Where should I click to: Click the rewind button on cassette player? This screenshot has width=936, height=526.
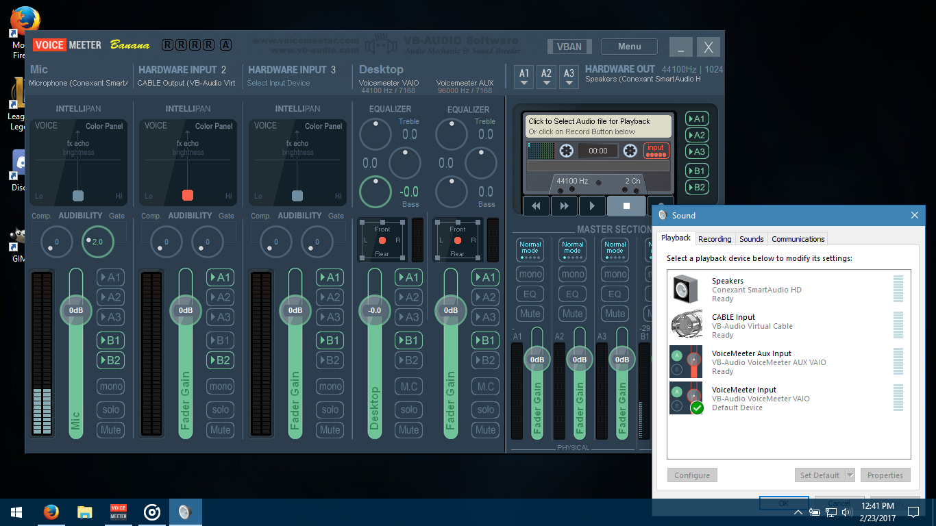536,205
